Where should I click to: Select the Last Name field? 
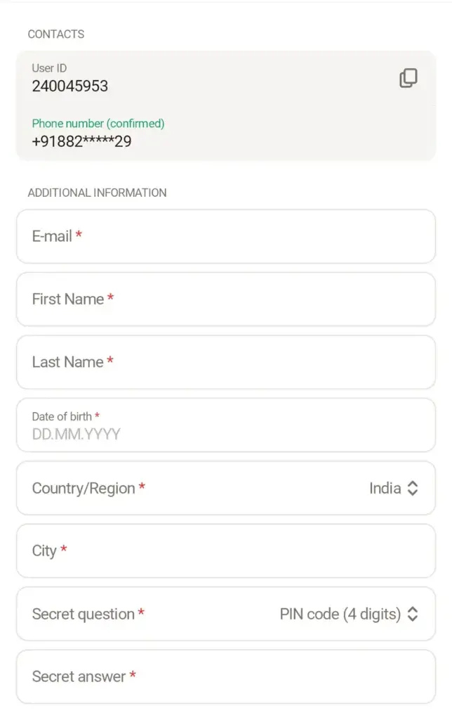(226, 362)
